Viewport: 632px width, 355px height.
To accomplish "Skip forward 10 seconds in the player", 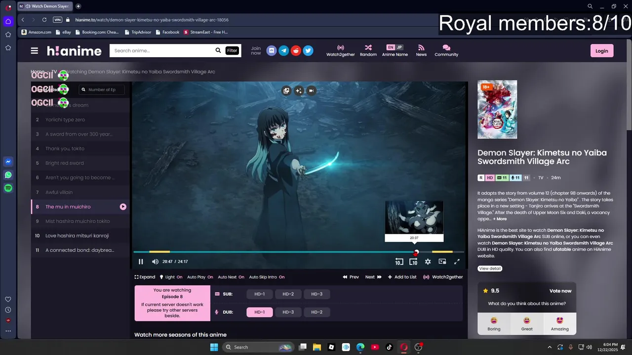I will coord(413,262).
